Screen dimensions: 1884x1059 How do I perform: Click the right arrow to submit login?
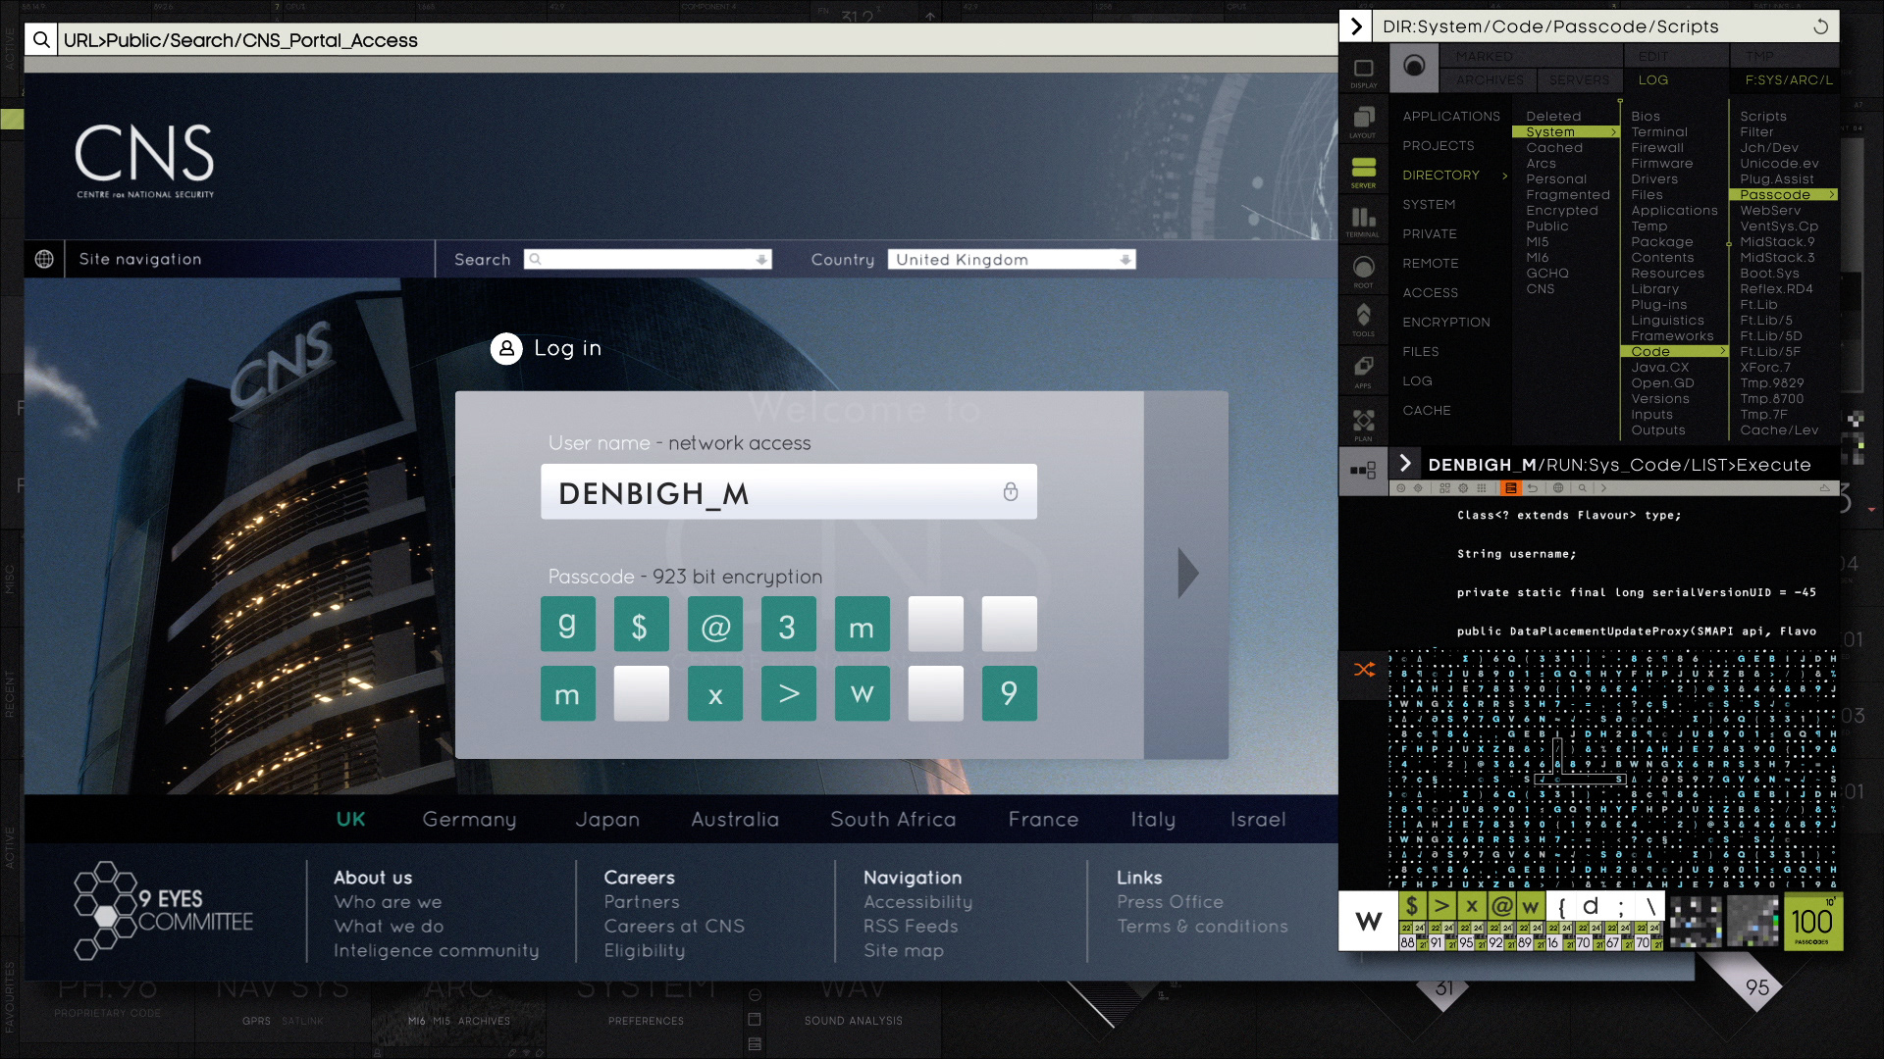click(1188, 574)
